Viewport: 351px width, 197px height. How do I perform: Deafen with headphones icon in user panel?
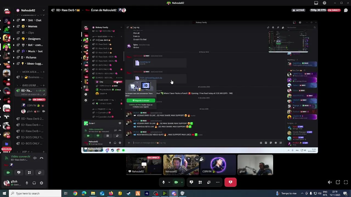tap(34, 183)
